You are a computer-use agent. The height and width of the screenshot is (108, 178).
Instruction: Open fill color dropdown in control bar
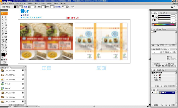pos(17,7)
